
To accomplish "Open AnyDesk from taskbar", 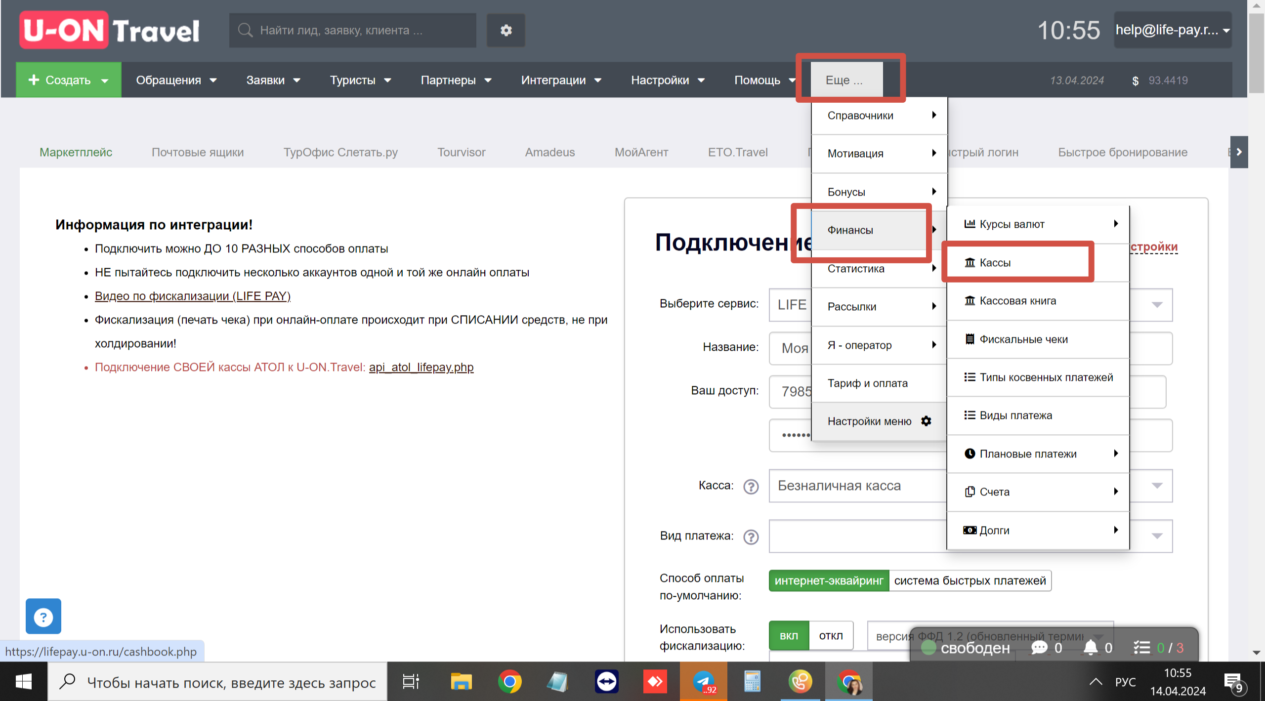I will [x=655, y=682].
